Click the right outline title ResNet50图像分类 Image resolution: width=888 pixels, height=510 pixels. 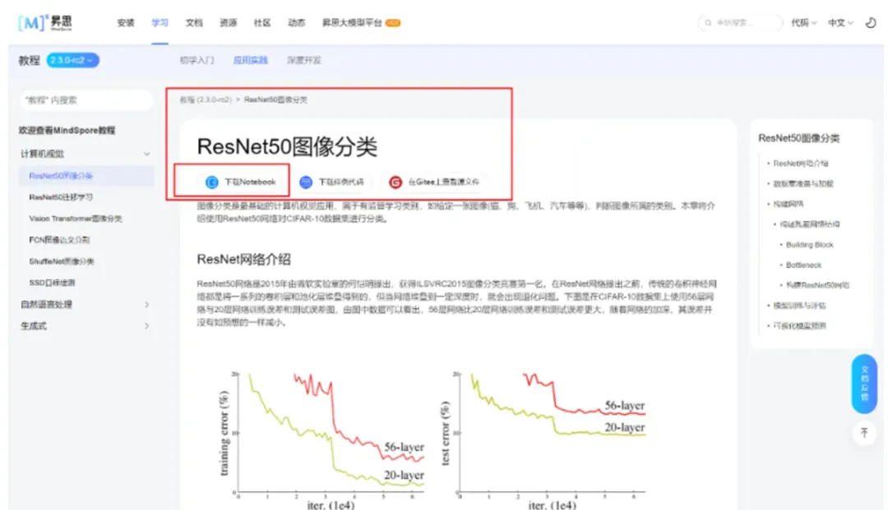pos(798,138)
